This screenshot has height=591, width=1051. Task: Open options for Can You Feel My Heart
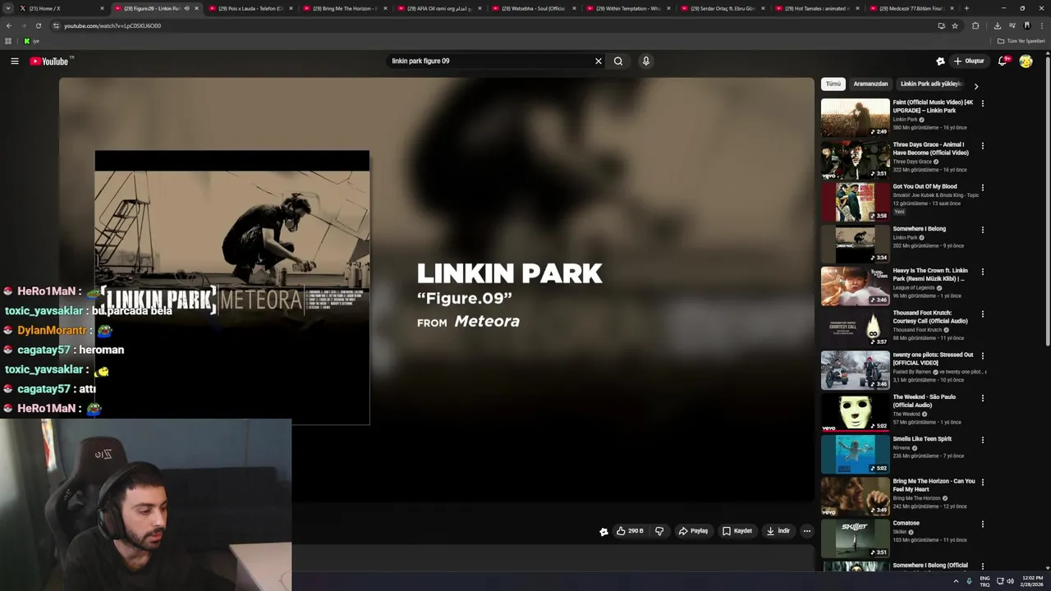982,482
